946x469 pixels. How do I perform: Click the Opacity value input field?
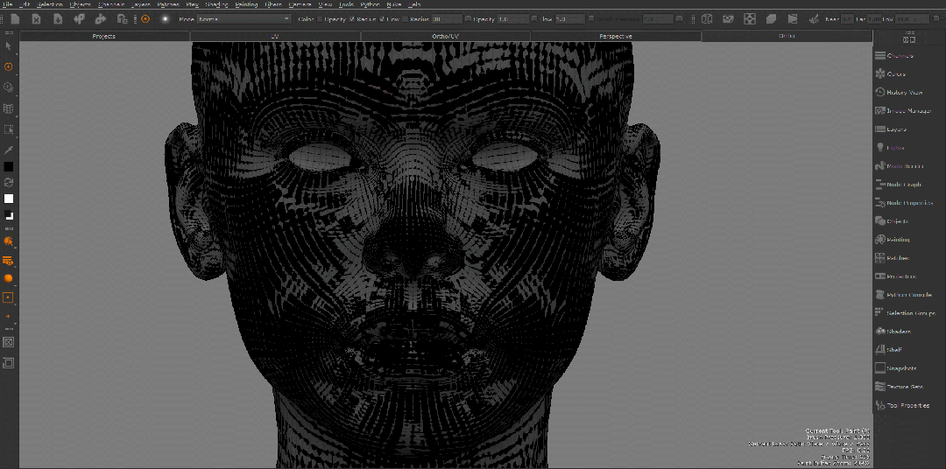click(x=512, y=19)
